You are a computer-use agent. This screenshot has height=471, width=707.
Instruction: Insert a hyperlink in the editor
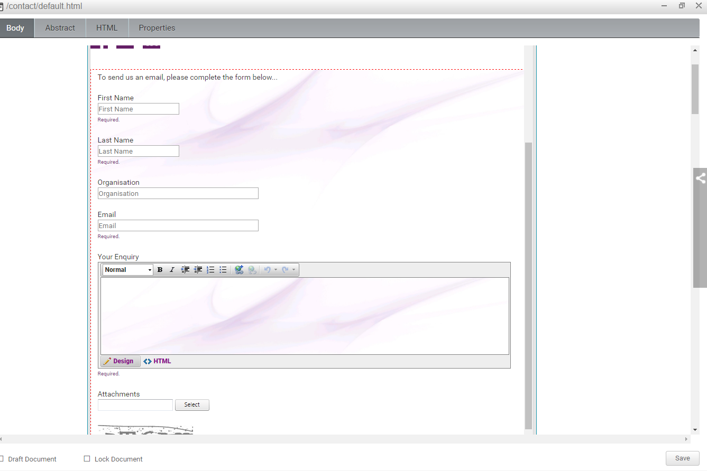tap(239, 269)
